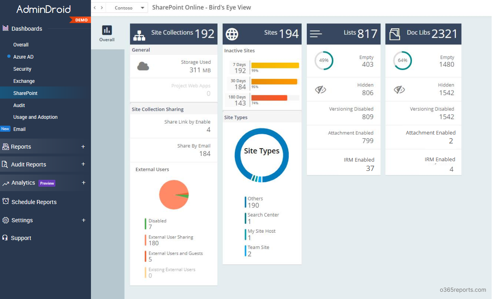This screenshot has height=299, width=492.
Task: Click the Hidden eye icon on Doc Libs card
Action: 399,89
